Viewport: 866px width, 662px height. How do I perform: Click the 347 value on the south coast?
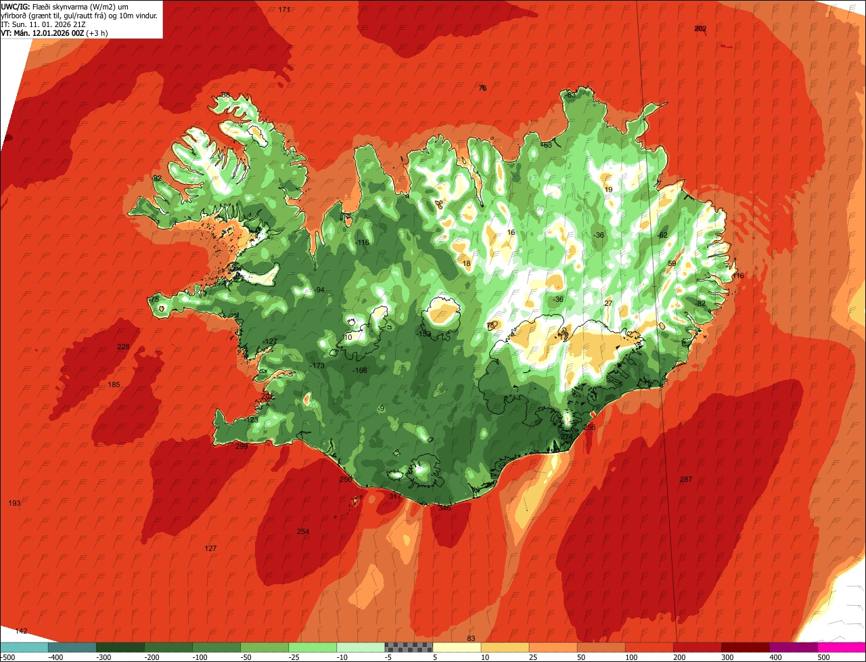395,496
